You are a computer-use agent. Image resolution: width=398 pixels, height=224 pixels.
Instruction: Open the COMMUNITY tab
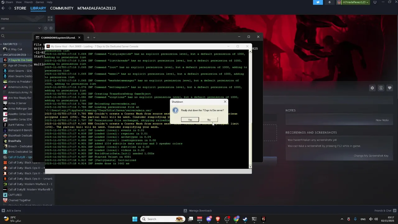62,8
